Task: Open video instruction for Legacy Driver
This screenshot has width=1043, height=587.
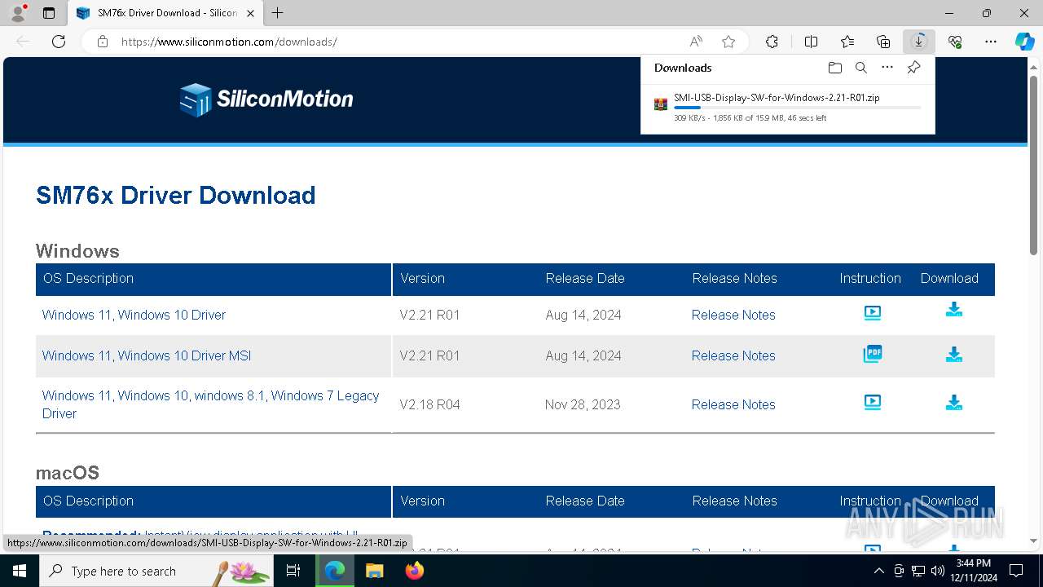Action: pos(872,402)
